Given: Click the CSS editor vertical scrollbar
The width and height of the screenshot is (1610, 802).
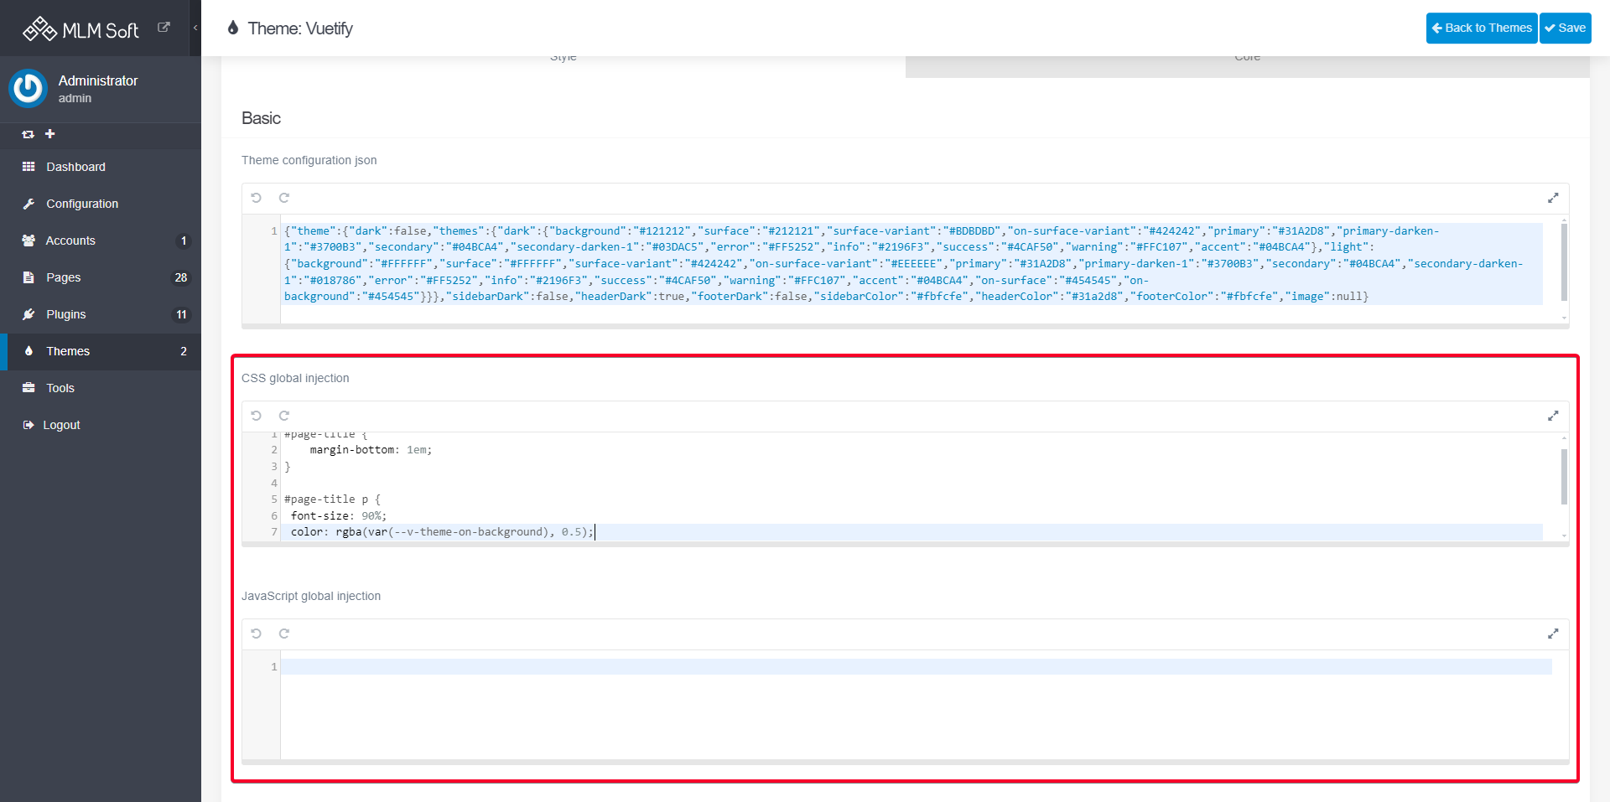Looking at the screenshot, I should pyautogui.click(x=1564, y=477).
